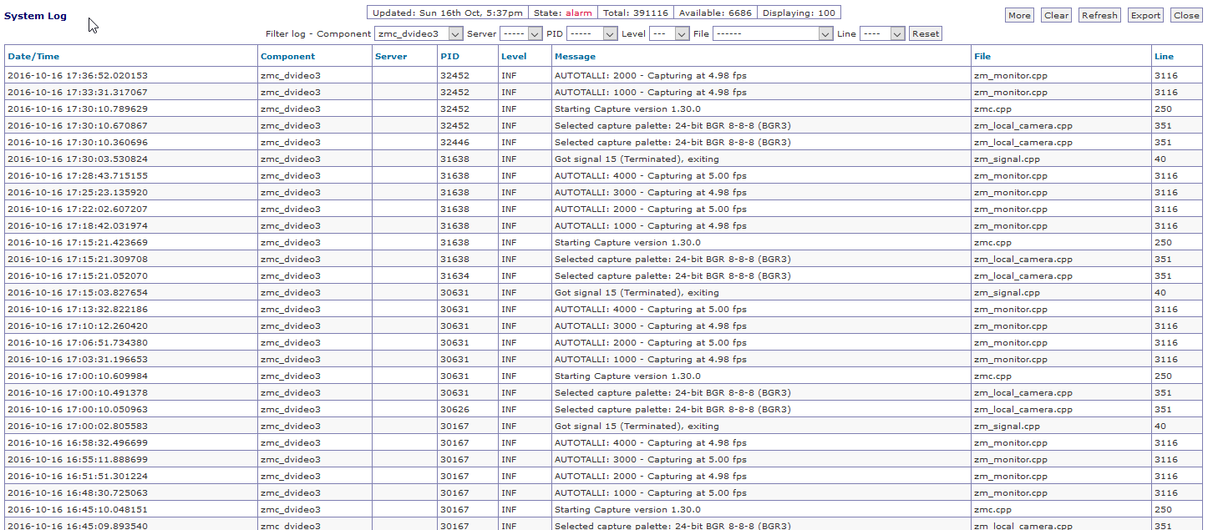The width and height of the screenshot is (1213, 530).
Task: Click 'Starting Capture version 1.30.0' at 17:30:10
Action: click(627, 109)
